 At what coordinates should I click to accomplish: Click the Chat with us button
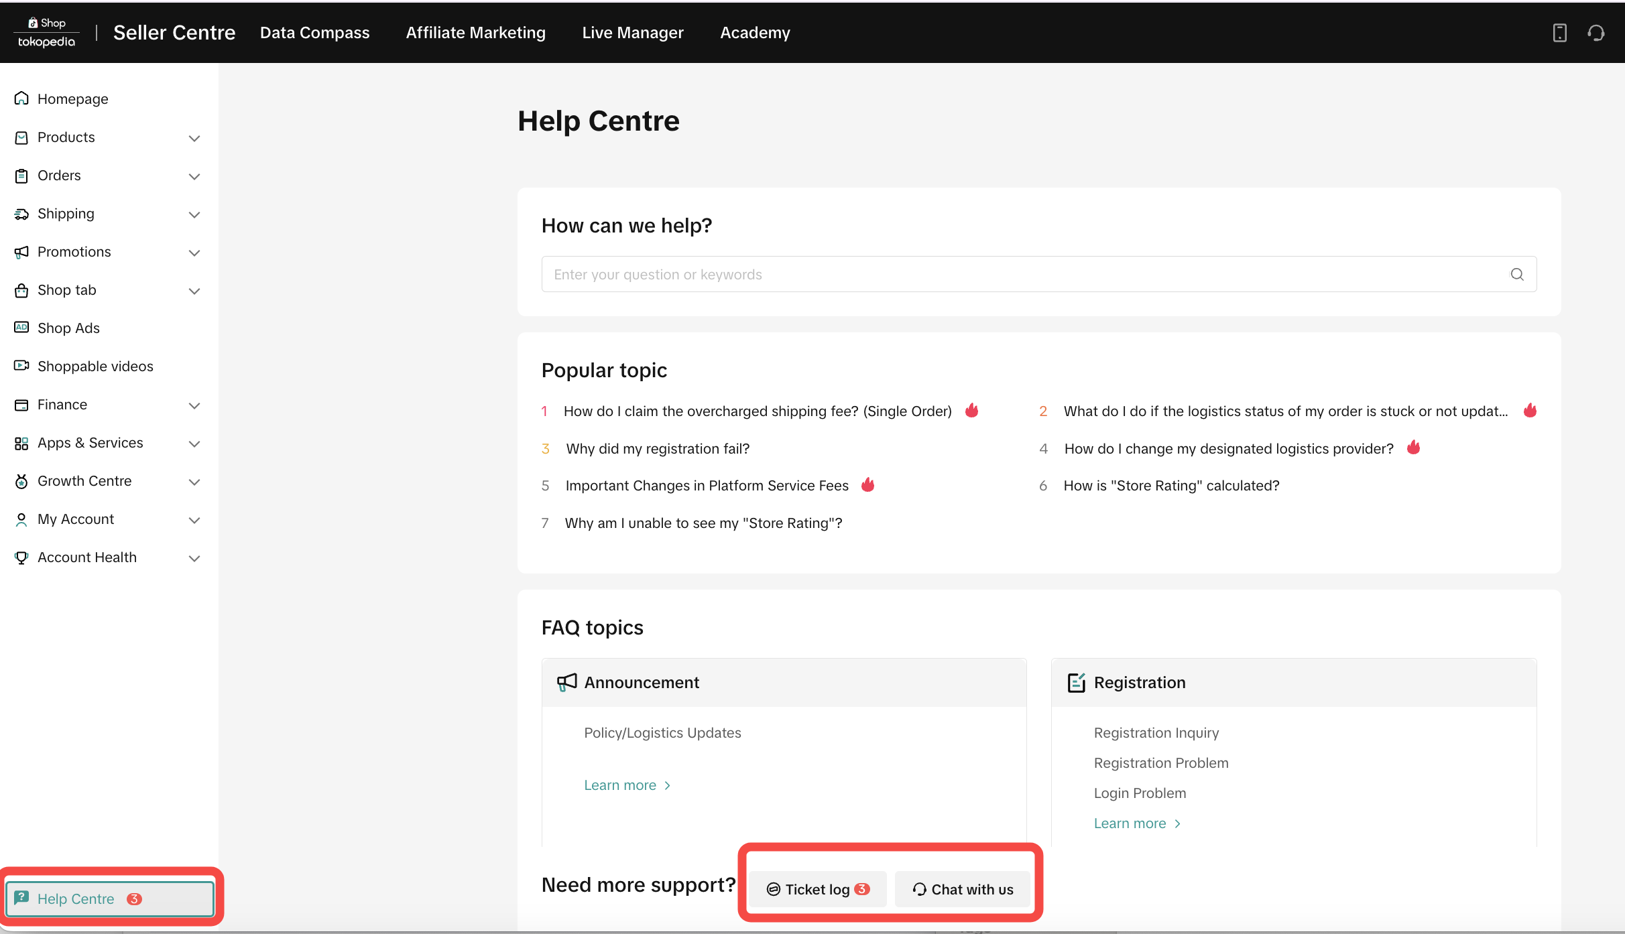pos(963,889)
